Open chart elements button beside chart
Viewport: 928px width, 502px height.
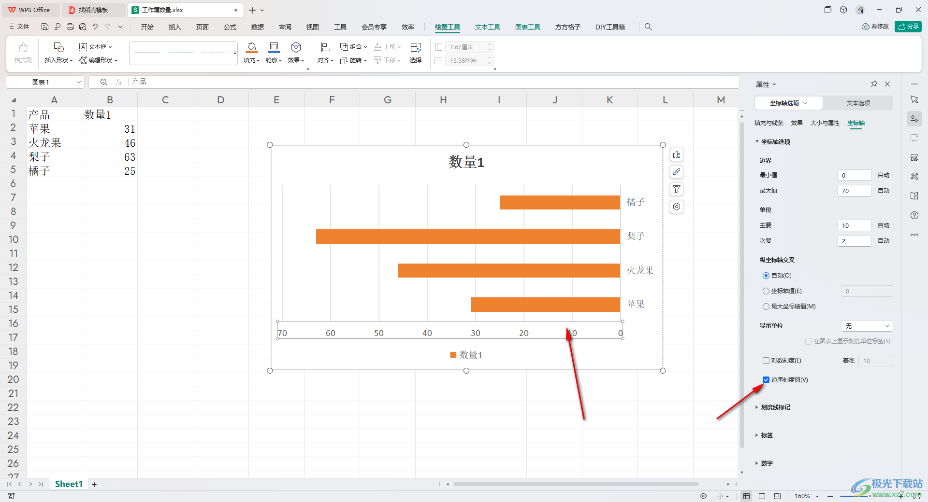pos(677,155)
